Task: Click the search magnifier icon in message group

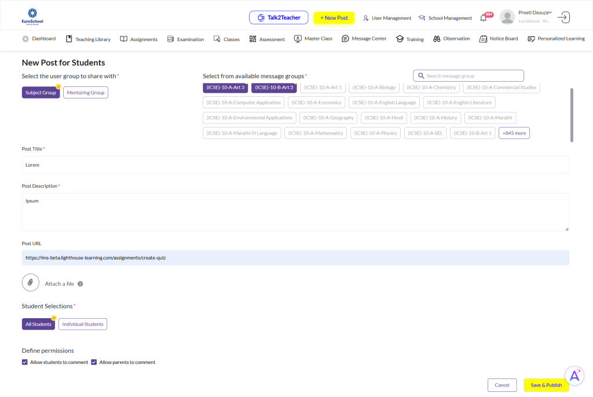Action: click(x=421, y=76)
